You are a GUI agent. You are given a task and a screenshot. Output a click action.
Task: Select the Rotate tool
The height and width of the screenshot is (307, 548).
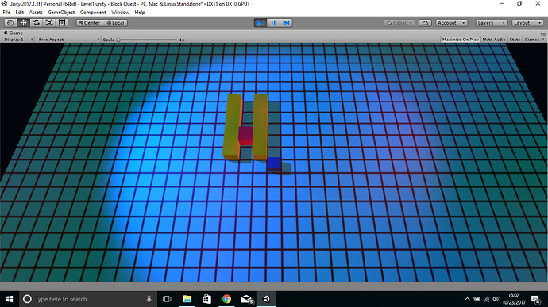37,23
